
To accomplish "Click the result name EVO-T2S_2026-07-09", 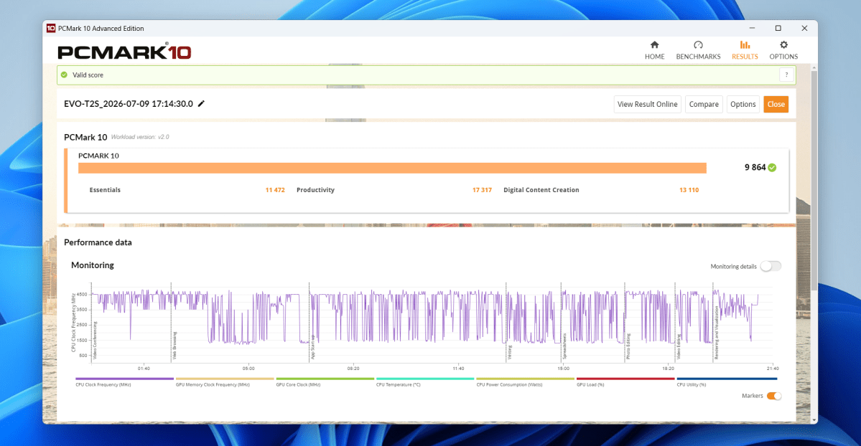I will click(129, 104).
